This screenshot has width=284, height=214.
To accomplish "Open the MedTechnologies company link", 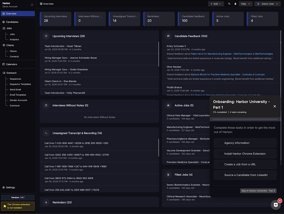I will pyautogui.click(x=264, y=54).
